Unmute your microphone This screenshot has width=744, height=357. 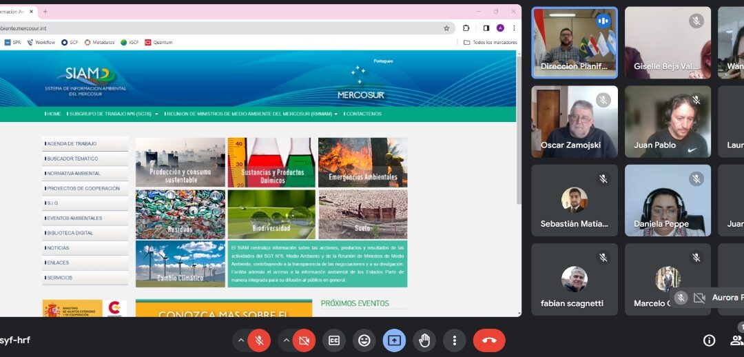tap(259, 340)
